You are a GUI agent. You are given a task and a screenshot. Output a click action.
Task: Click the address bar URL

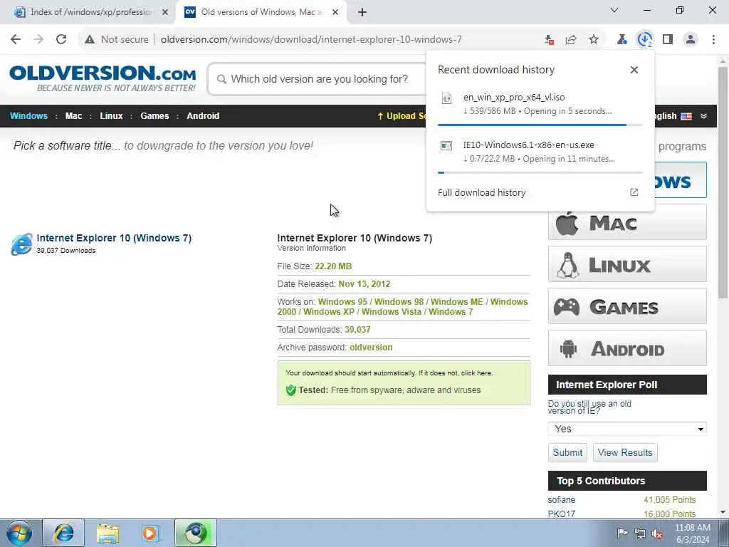click(312, 40)
